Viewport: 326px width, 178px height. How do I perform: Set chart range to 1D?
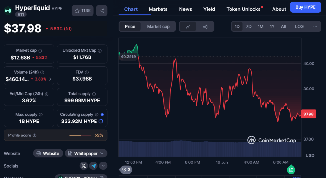tap(237, 27)
